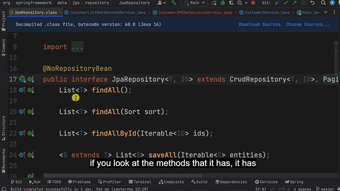Open the Endpoints tool window
Screen dimensions: 340x191
(171, 182)
